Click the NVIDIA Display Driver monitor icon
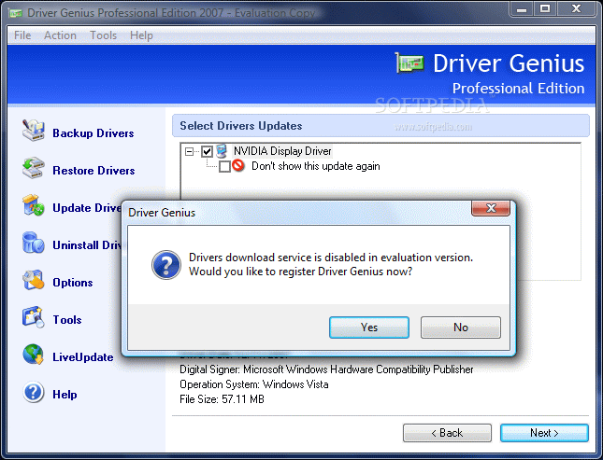The height and width of the screenshot is (460, 603). [222, 151]
